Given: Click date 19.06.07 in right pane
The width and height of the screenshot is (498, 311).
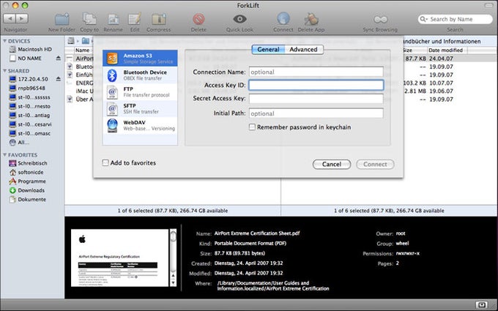Looking at the screenshot, I should (x=441, y=91).
